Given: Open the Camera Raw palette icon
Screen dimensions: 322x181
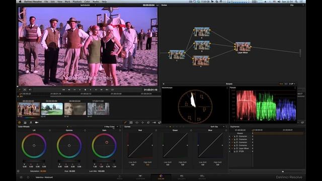Looking at the screenshot, I should (37, 123).
